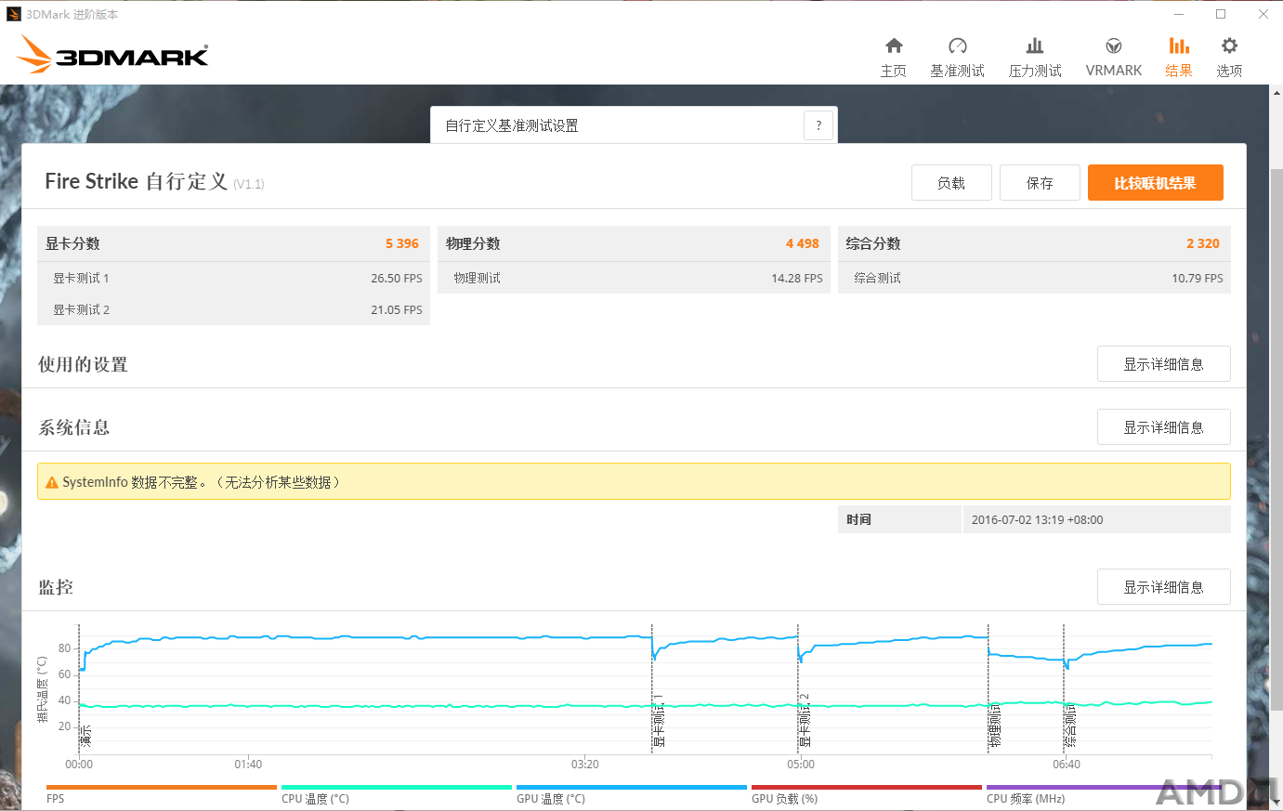Open the 选项 options gear icon
Screen dimensions: 1283x811
pos(1229,46)
